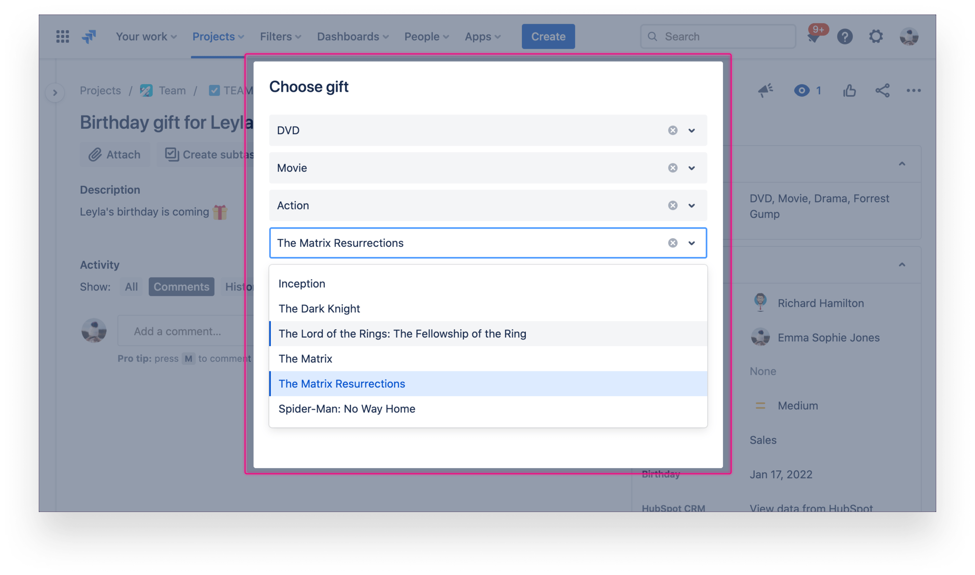Click the Create button
Viewport: 975px width, 575px height.
[548, 36]
